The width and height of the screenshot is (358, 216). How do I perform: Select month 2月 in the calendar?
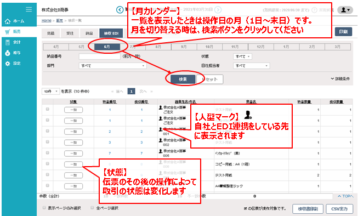[x=312, y=47]
